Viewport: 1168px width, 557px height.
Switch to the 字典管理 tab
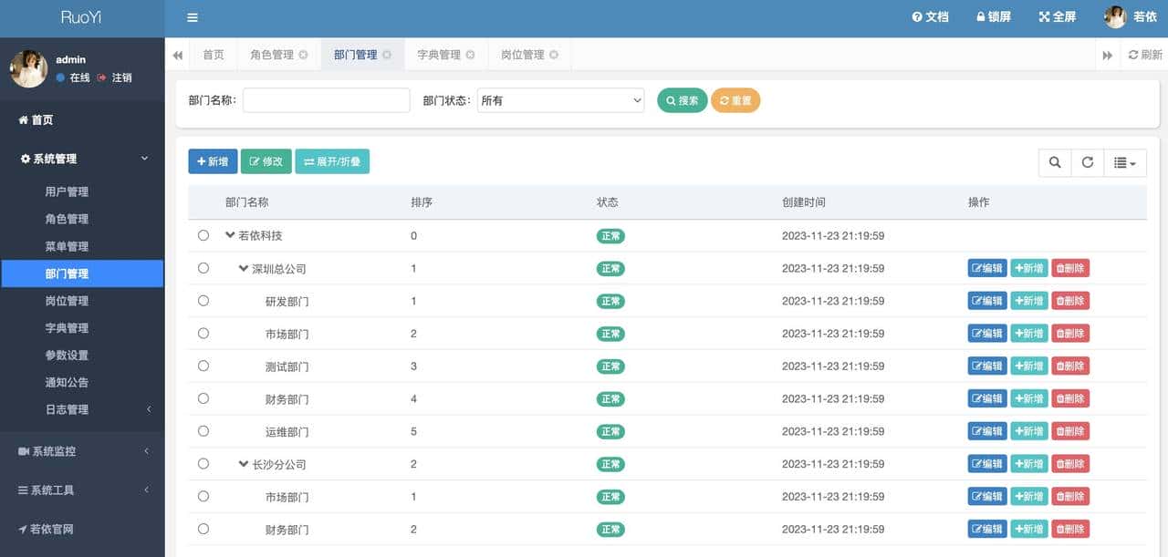tap(439, 55)
